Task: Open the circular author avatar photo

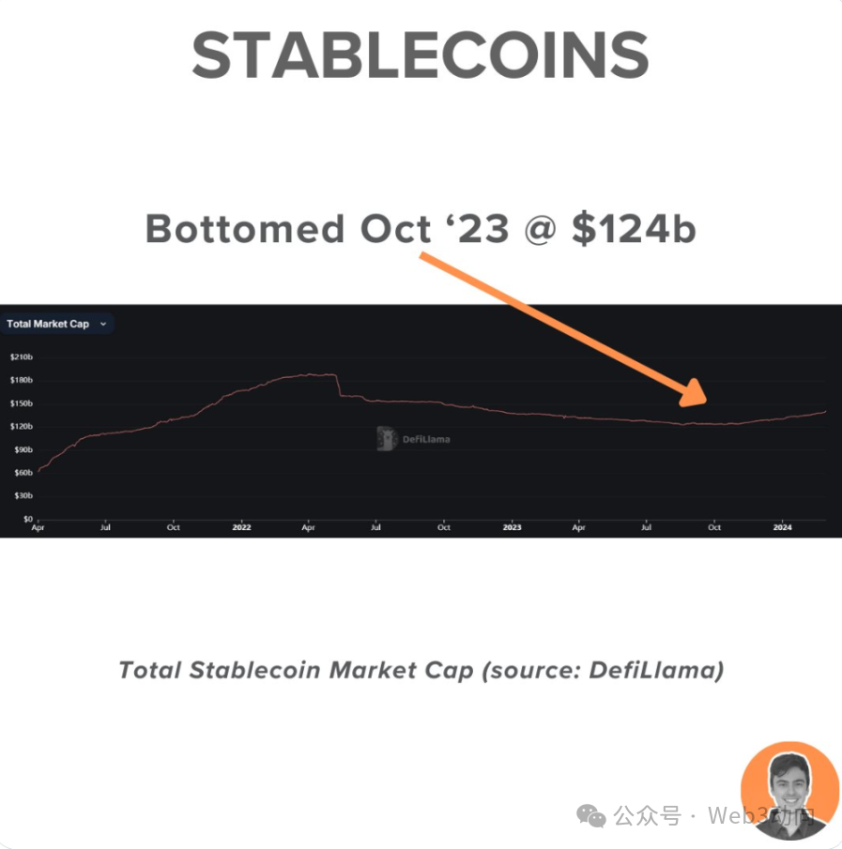Action: pyautogui.click(x=788, y=790)
